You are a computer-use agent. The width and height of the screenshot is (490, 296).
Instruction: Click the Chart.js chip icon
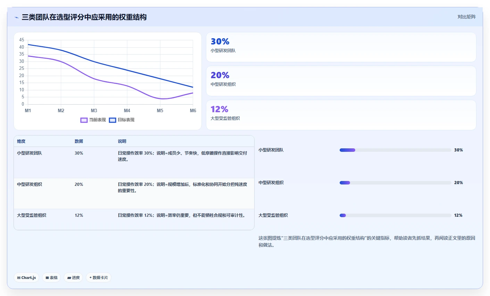pyautogui.click(x=19, y=278)
